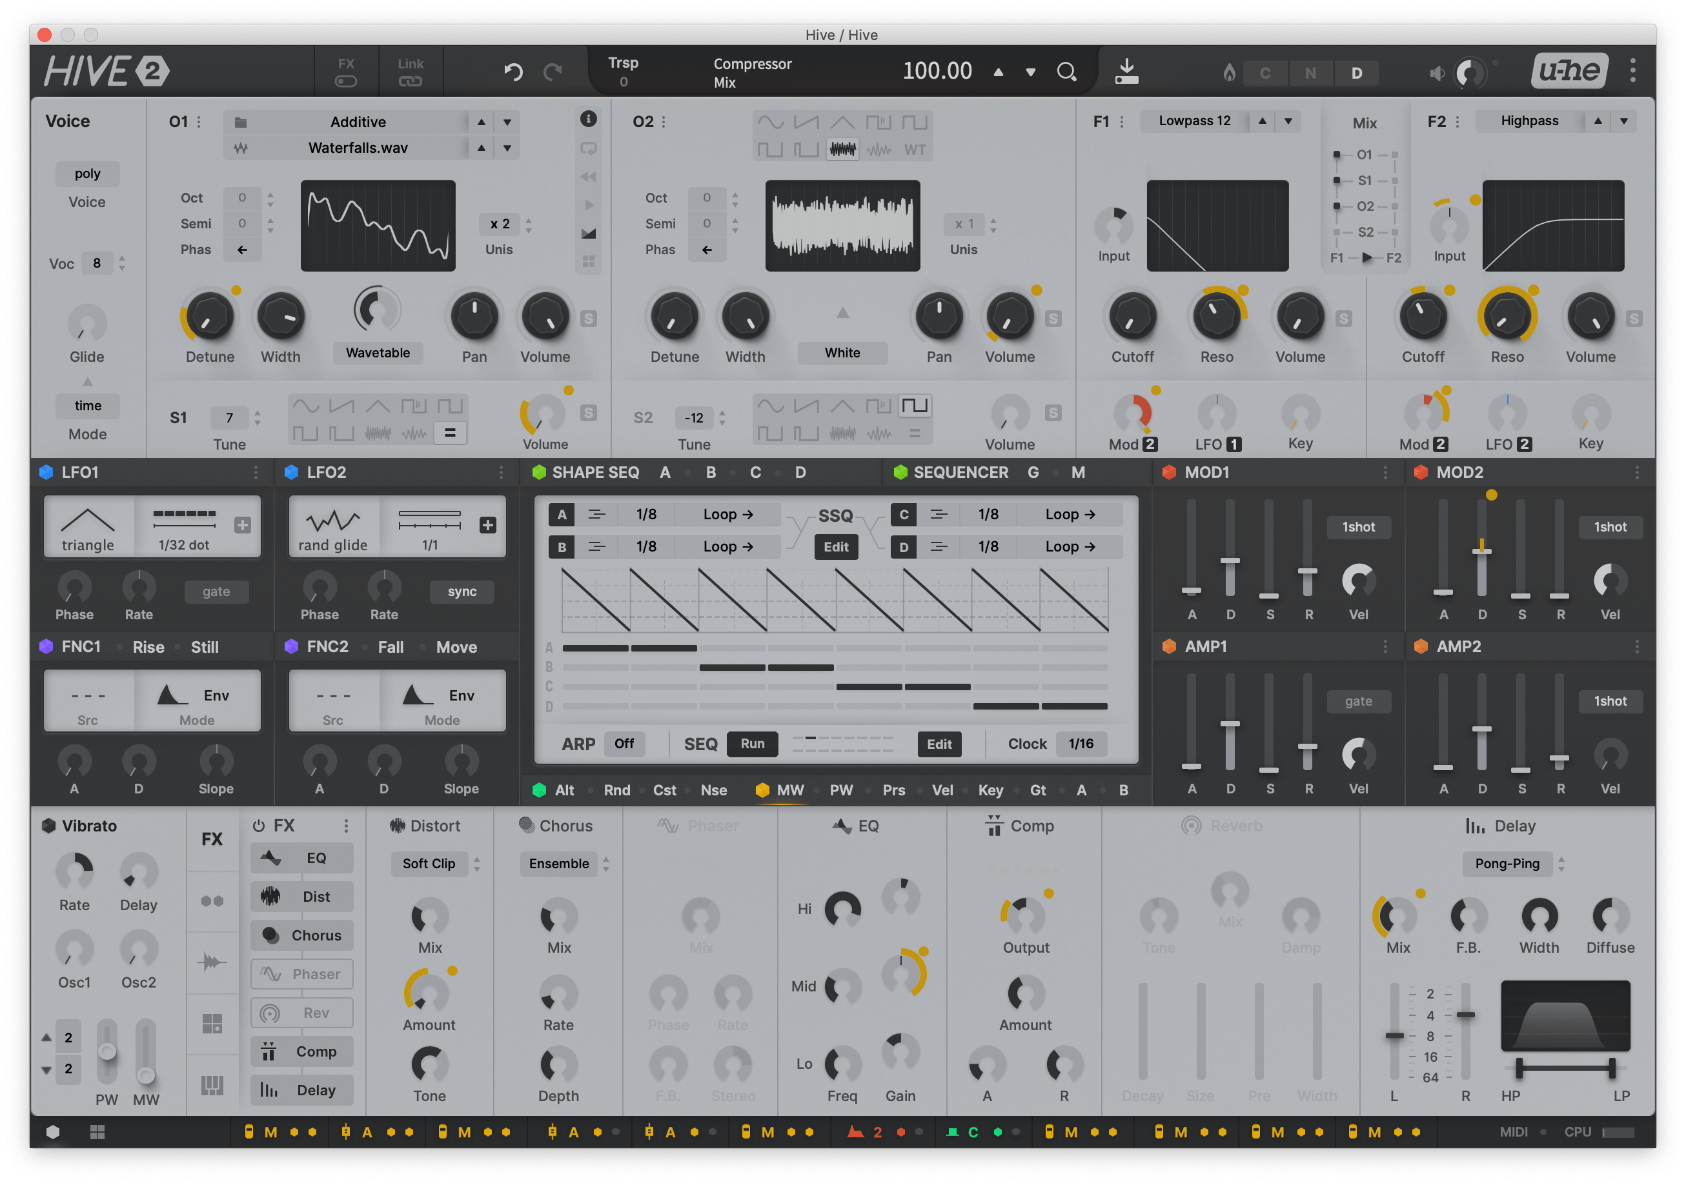Switch to SEQUENCER tab G

(x=1033, y=473)
